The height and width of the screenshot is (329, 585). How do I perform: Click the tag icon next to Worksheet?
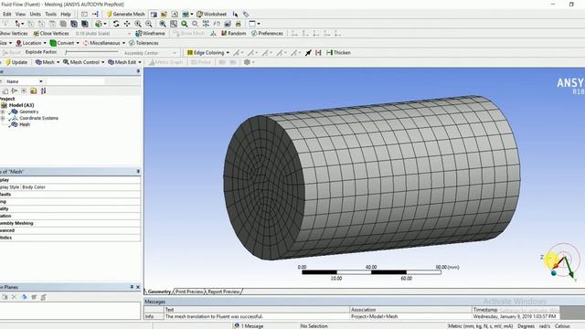coord(246,15)
